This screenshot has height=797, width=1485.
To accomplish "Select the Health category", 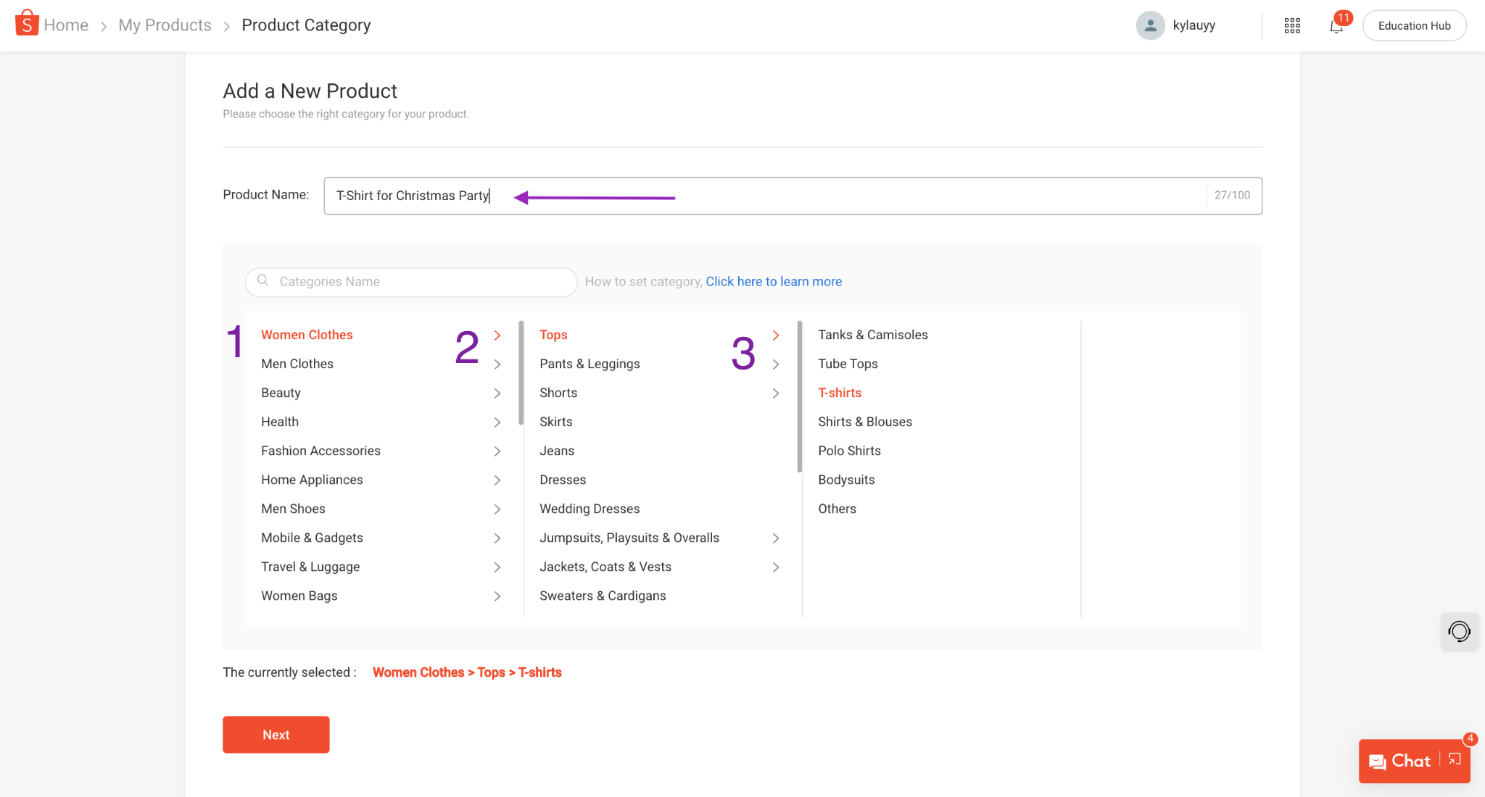I will click(x=280, y=422).
